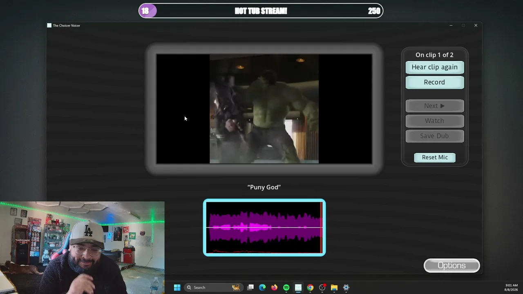The width and height of the screenshot is (523, 294).
Task: Click the Hear clip again button
Action: pyautogui.click(x=434, y=67)
